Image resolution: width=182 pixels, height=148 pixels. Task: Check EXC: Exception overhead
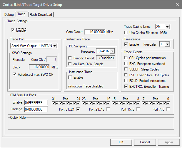tap(126, 63)
